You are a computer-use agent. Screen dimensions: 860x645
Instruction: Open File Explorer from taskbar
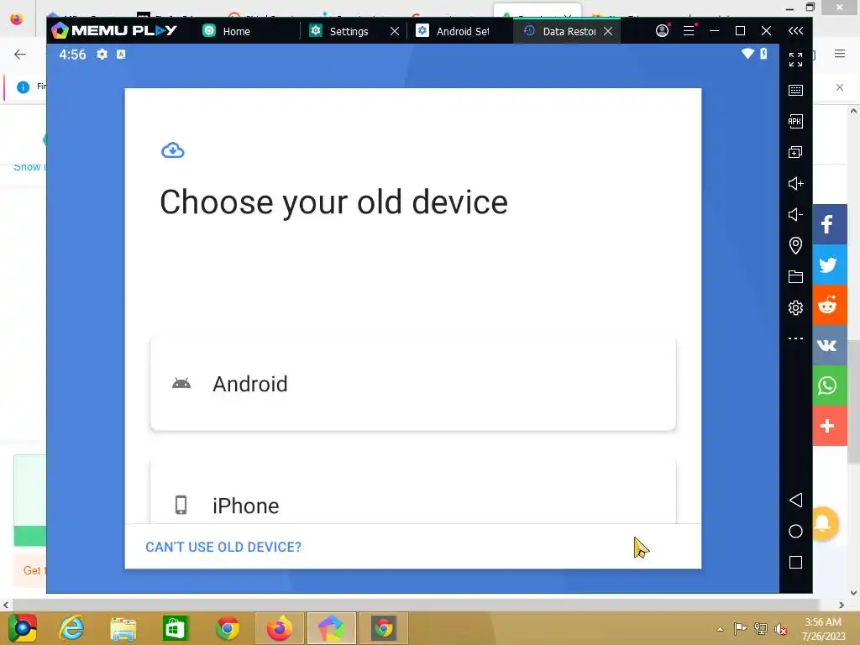click(123, 628)
